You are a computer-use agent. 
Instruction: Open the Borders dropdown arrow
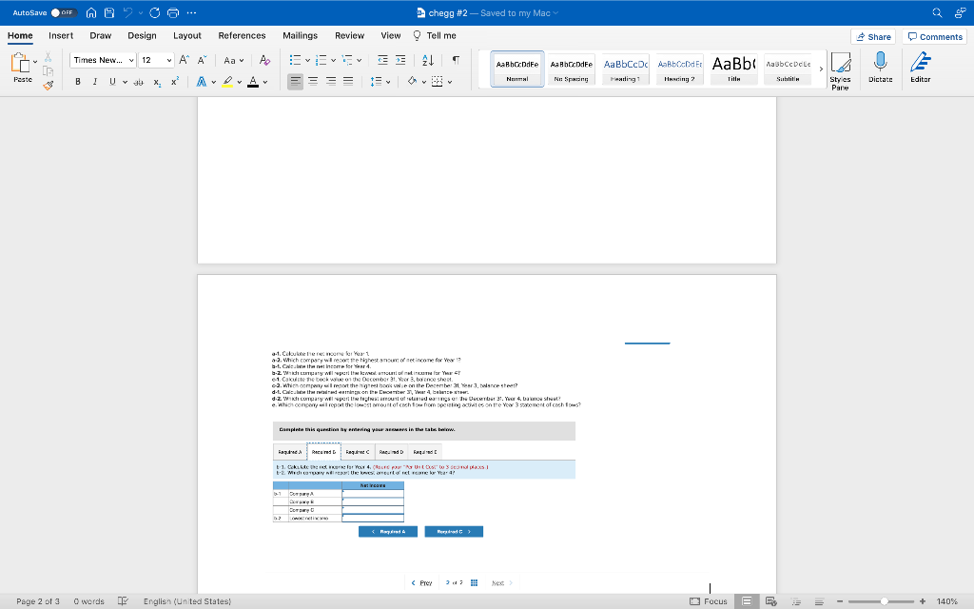(450, 82)
